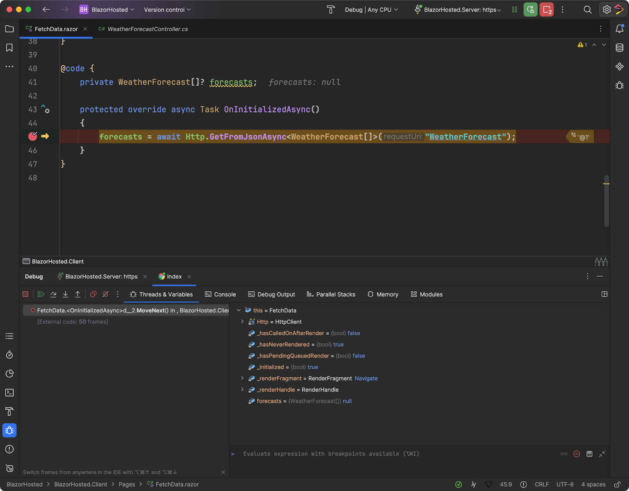Open the Search Everywhere magnifier
This screenshot has height=491, width=629.
click(x=587, y=9)
